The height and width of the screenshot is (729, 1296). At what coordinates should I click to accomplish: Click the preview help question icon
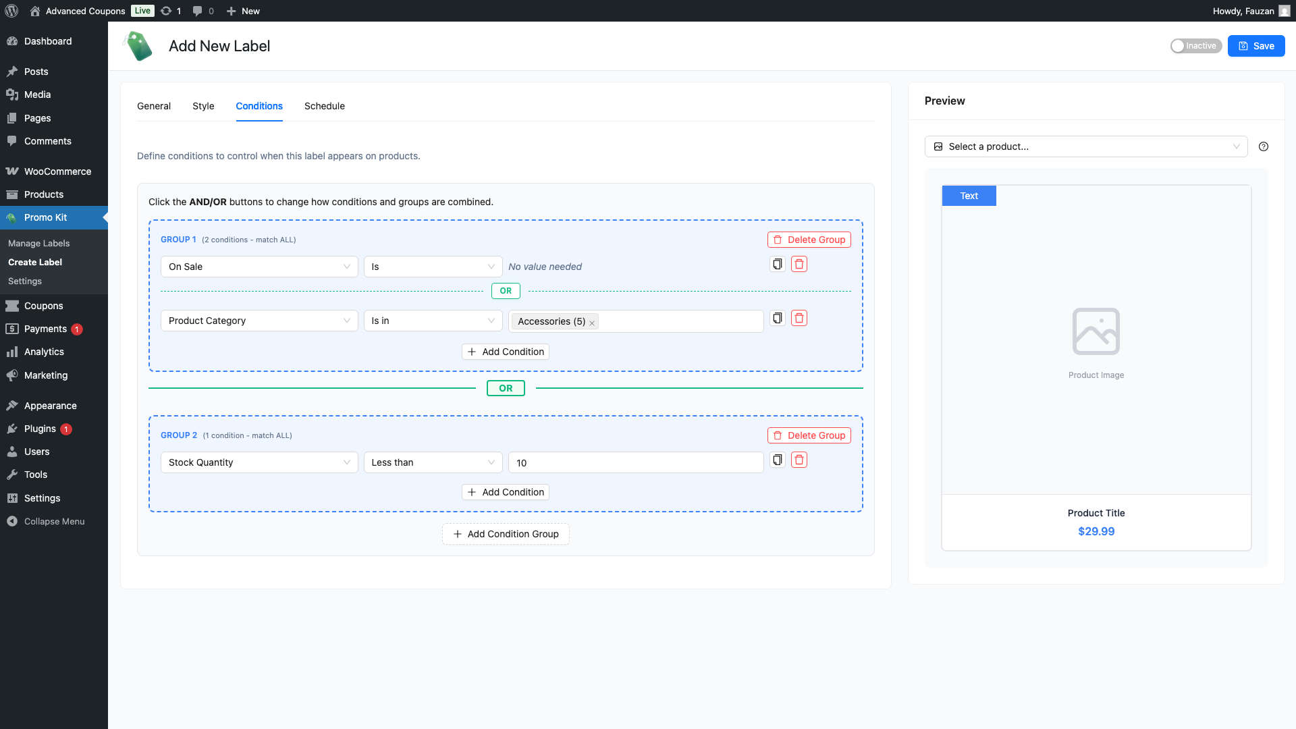coord(1264,146)
